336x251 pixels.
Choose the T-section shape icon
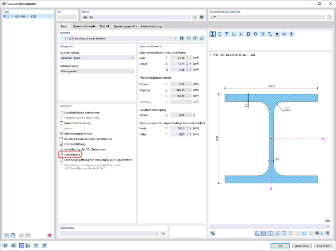tap(227, 34)
